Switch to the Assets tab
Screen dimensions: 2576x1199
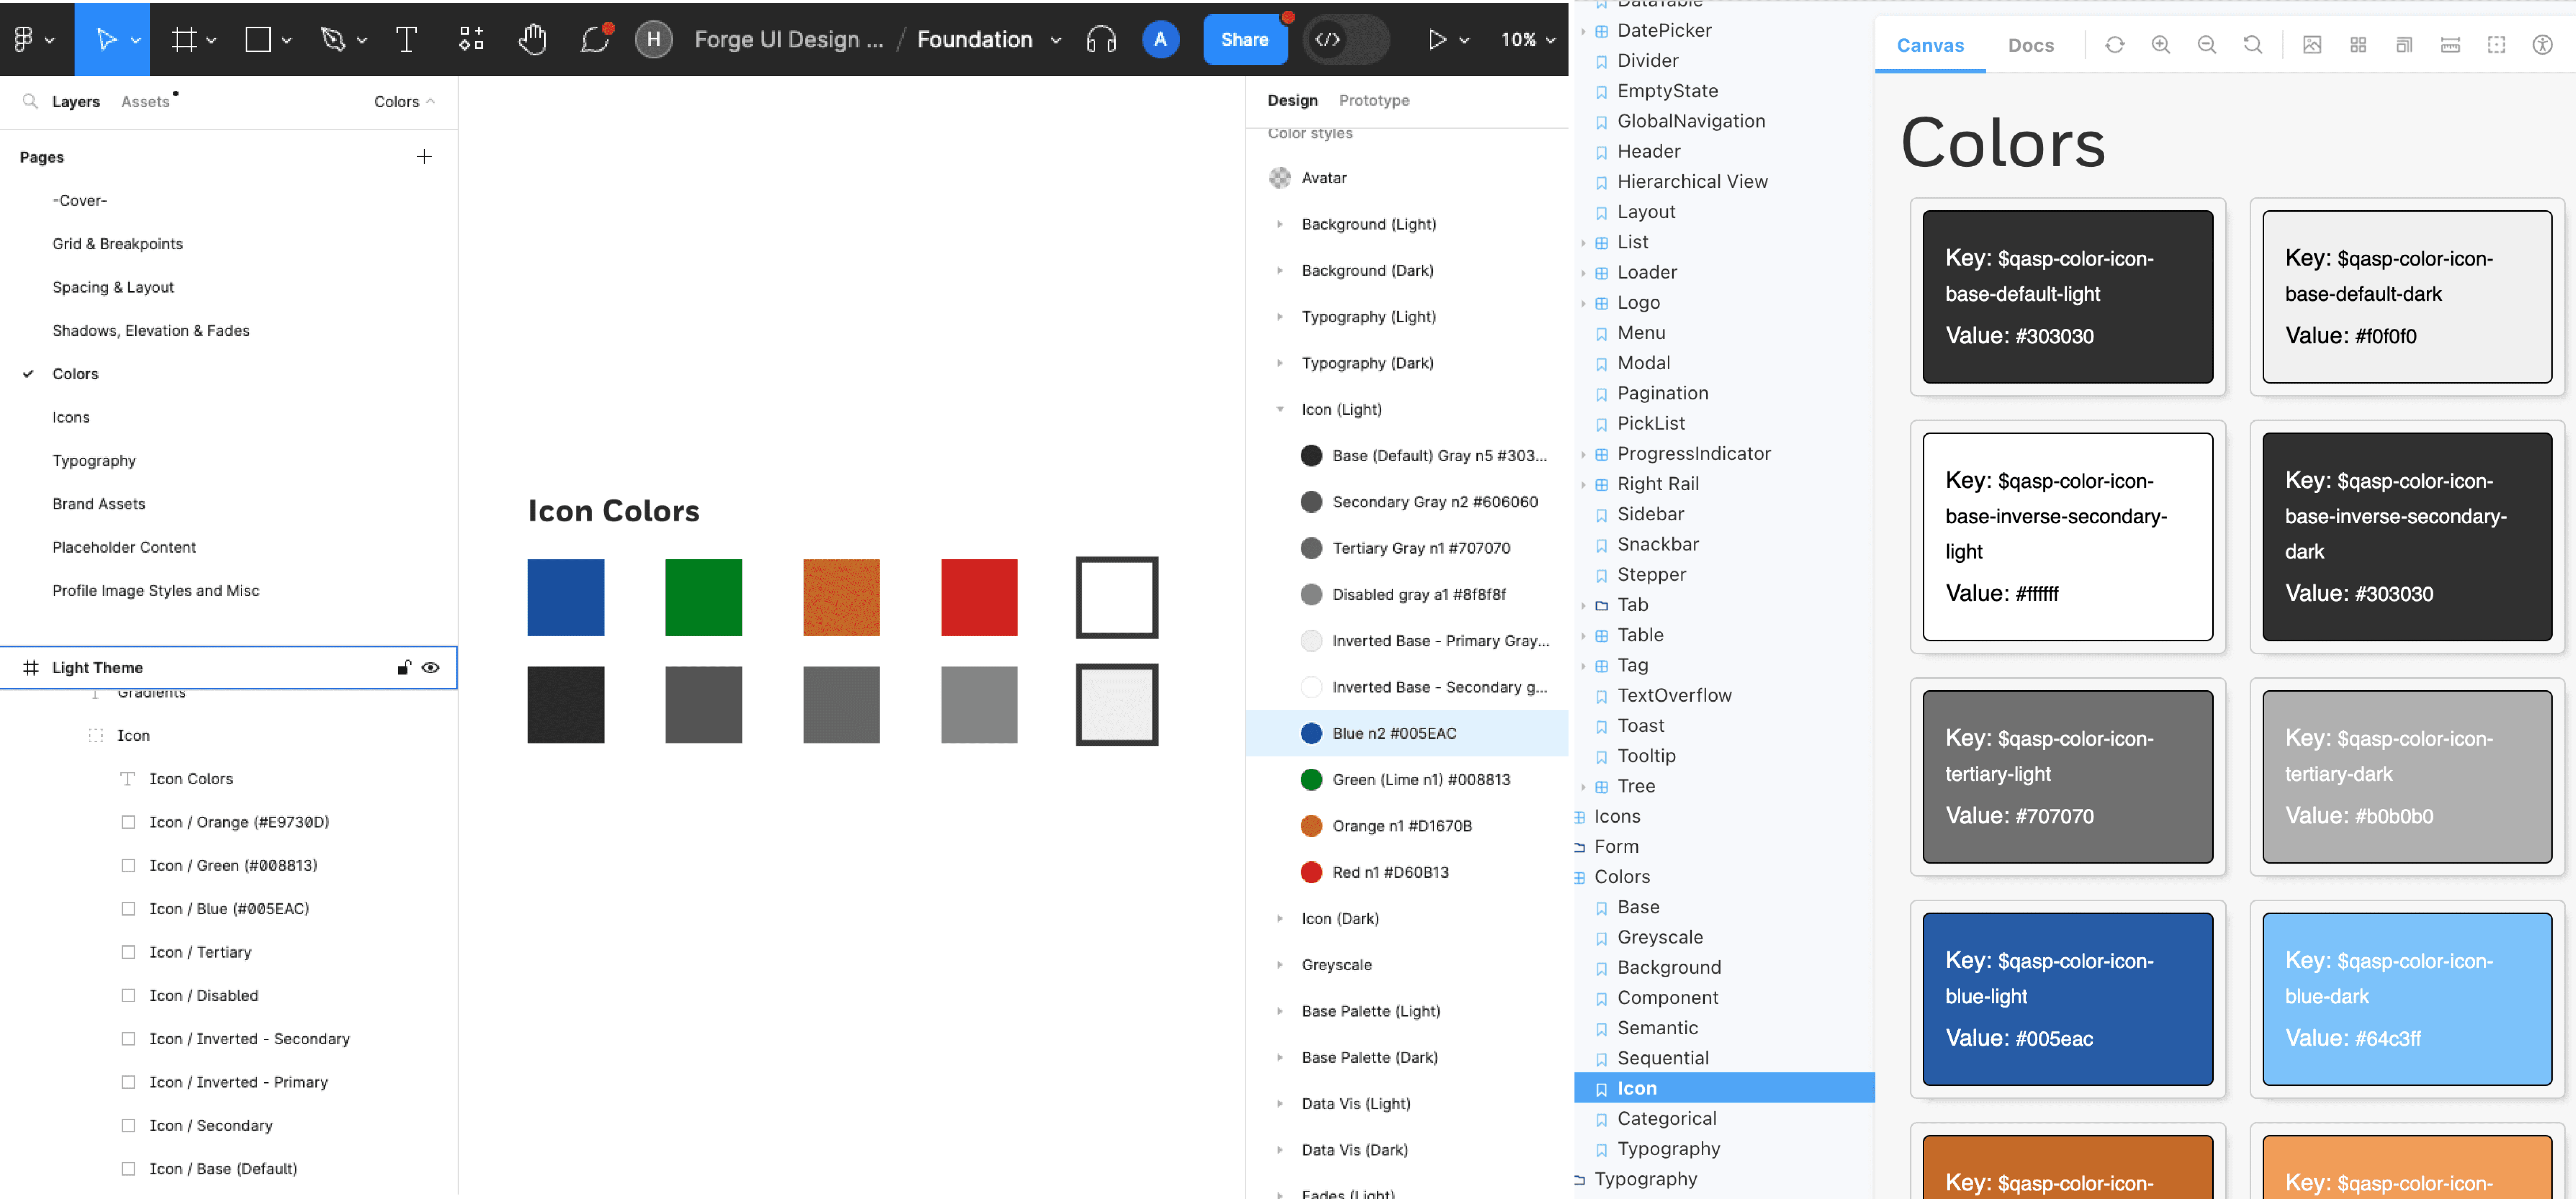[145, 101]
